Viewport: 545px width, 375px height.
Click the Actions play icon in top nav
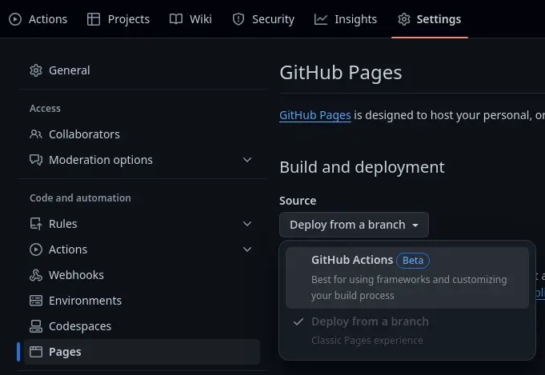point(15,19)
